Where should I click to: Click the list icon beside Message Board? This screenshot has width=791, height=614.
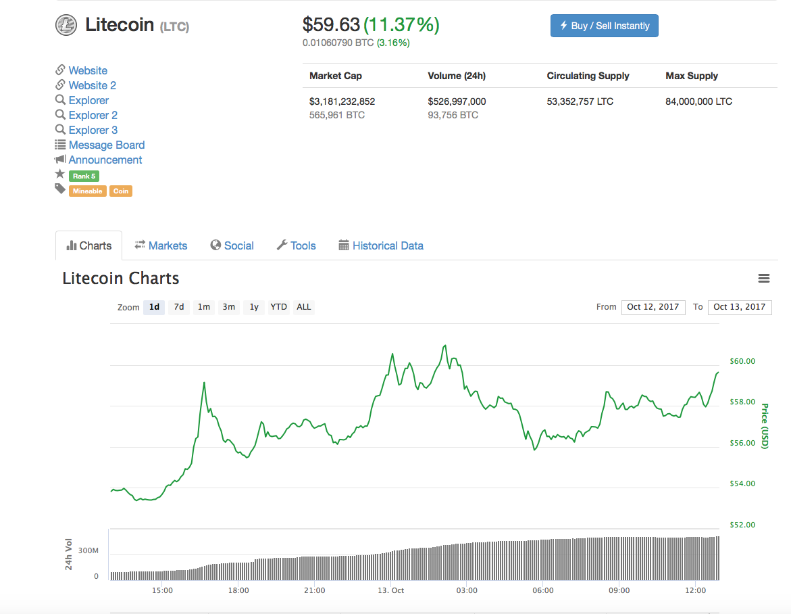point(60,145)
